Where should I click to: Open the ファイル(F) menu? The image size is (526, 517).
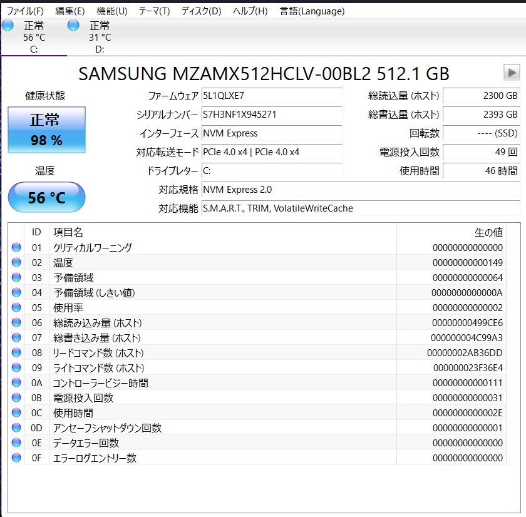tap(25, 11)
